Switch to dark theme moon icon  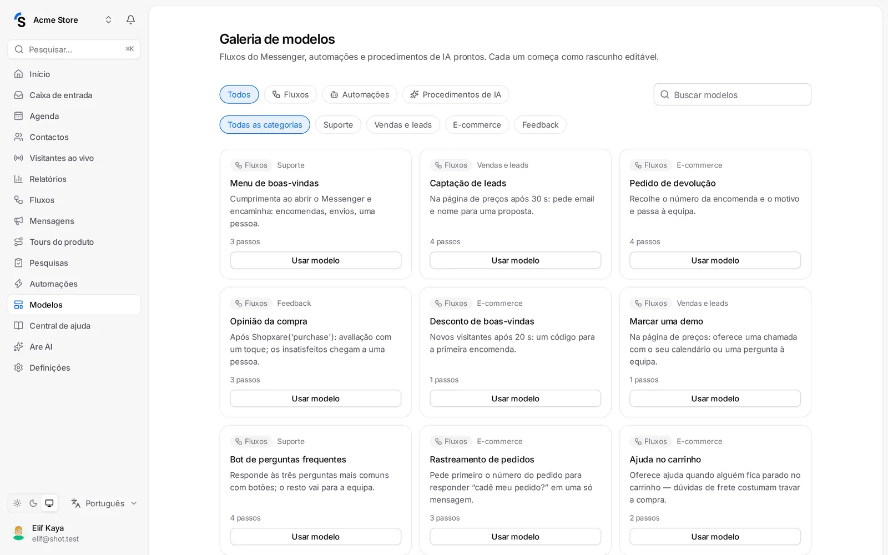[x=33, y=503]
